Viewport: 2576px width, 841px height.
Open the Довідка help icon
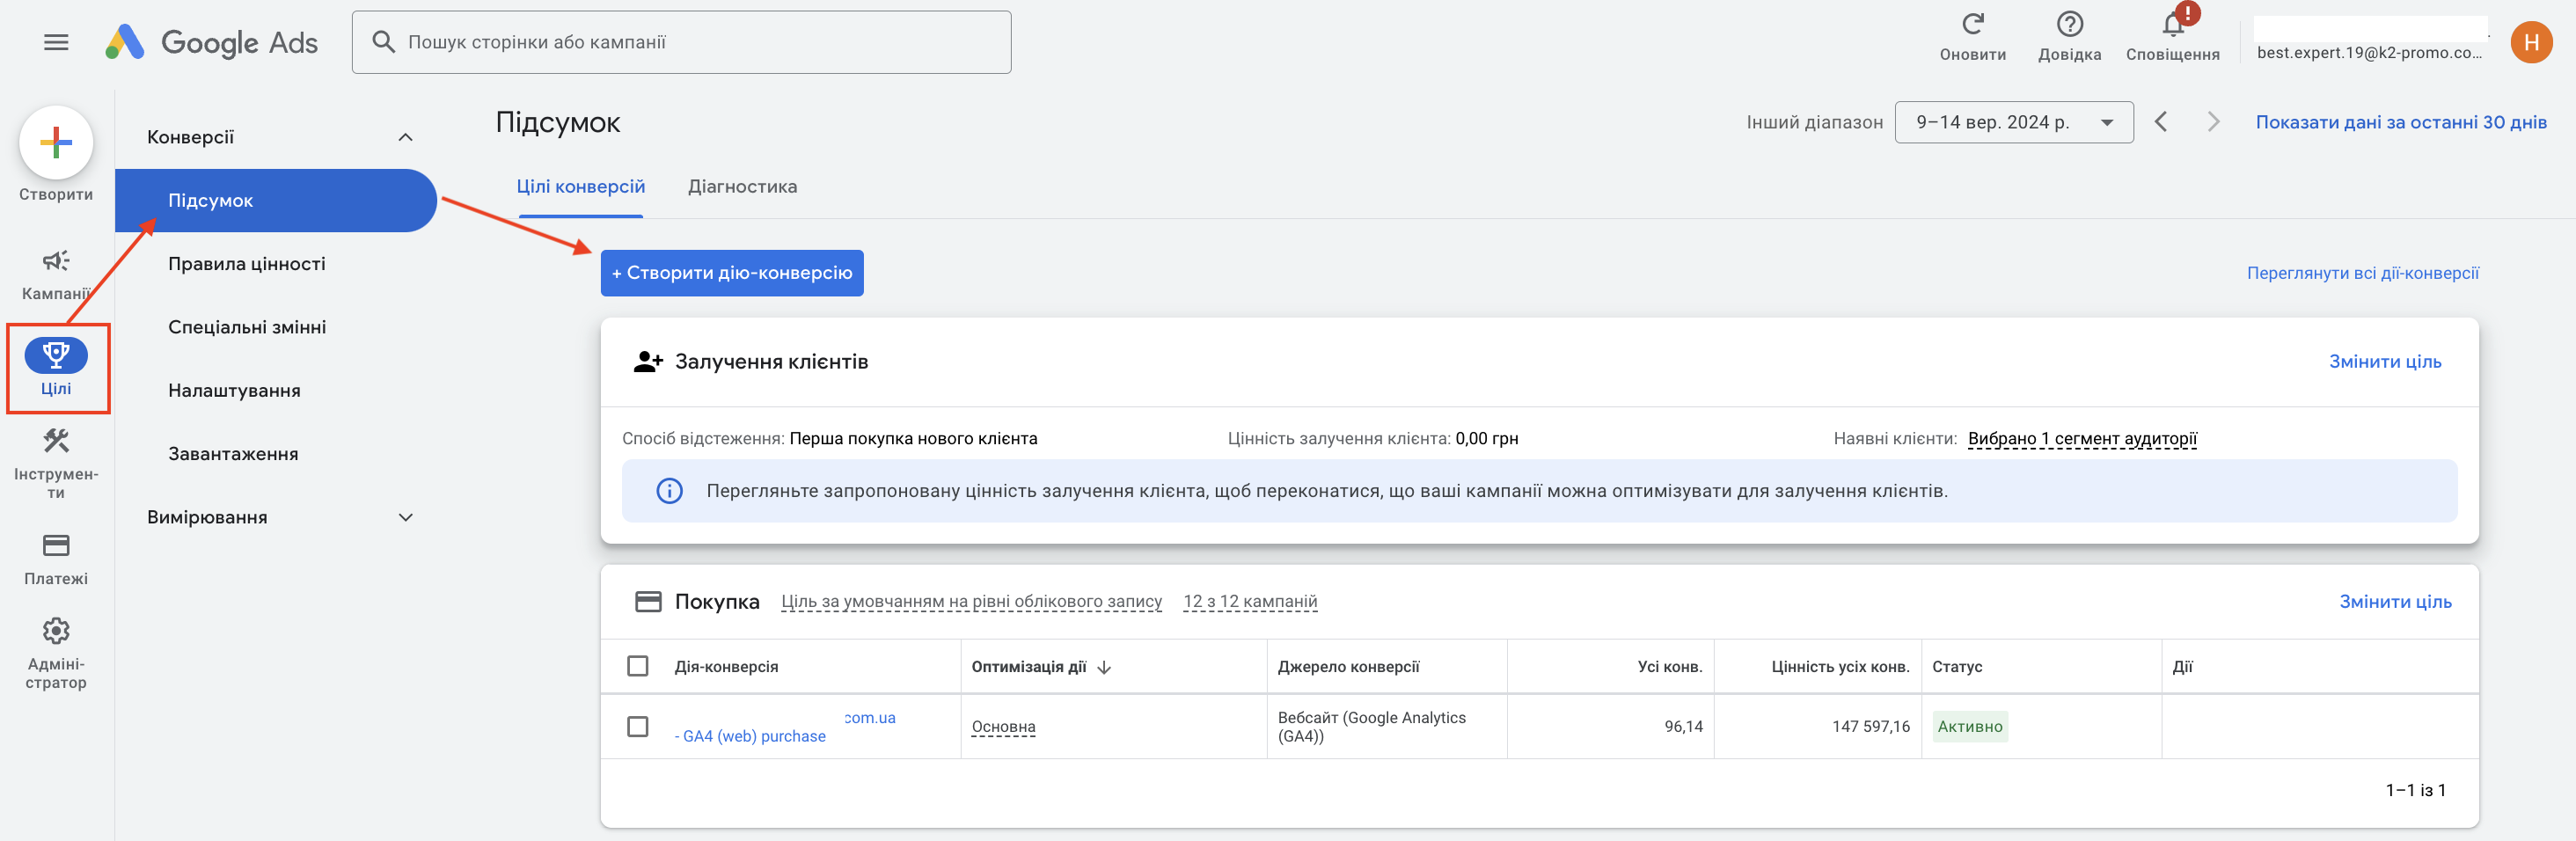click(x=2069, y=24)
